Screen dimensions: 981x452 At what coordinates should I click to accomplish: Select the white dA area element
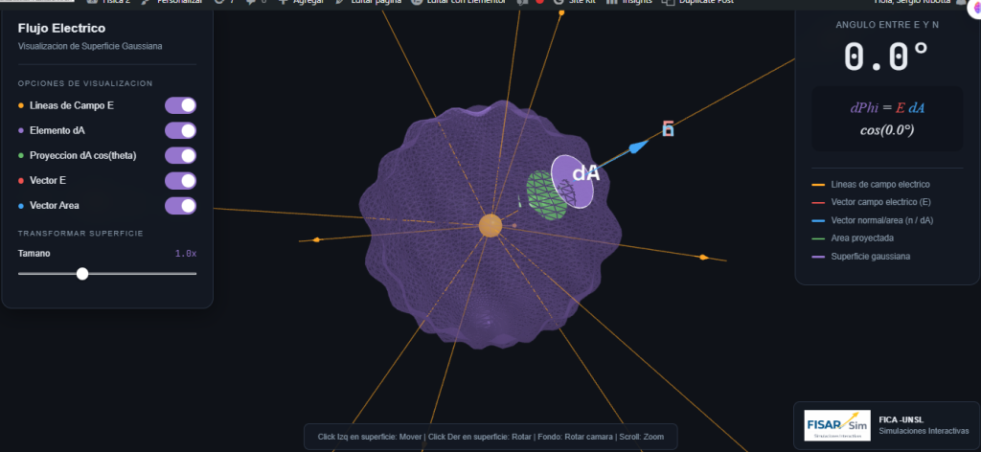tap(575, 179)
